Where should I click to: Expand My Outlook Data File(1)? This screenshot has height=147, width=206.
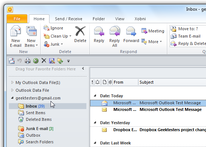[12, 83]
